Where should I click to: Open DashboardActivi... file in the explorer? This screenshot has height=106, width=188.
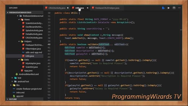[x=34, y=27]
